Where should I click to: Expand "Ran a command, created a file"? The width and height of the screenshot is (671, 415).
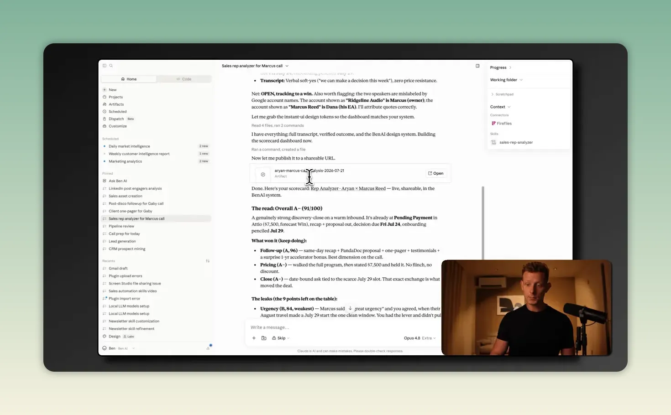[278, 150]
